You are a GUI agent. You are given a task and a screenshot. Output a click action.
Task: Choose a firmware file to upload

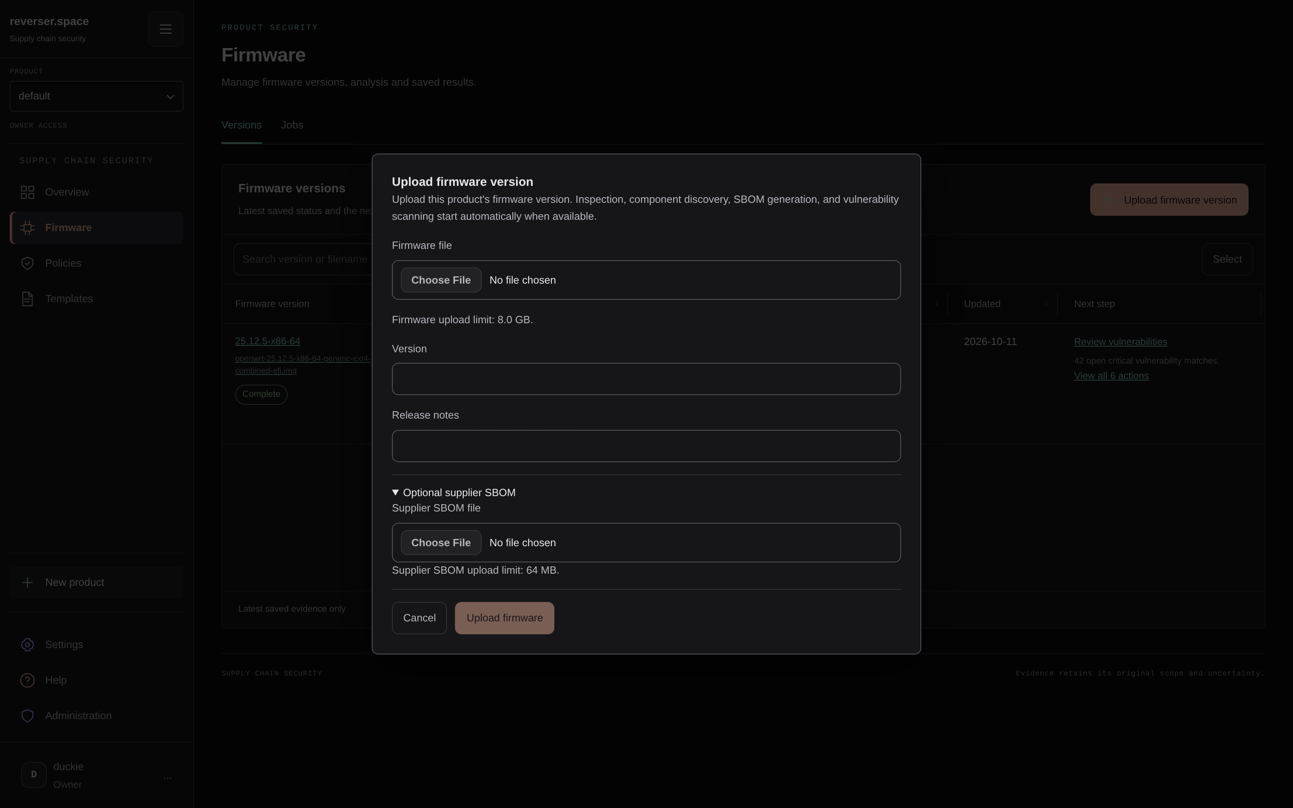[x=441, y=280]
